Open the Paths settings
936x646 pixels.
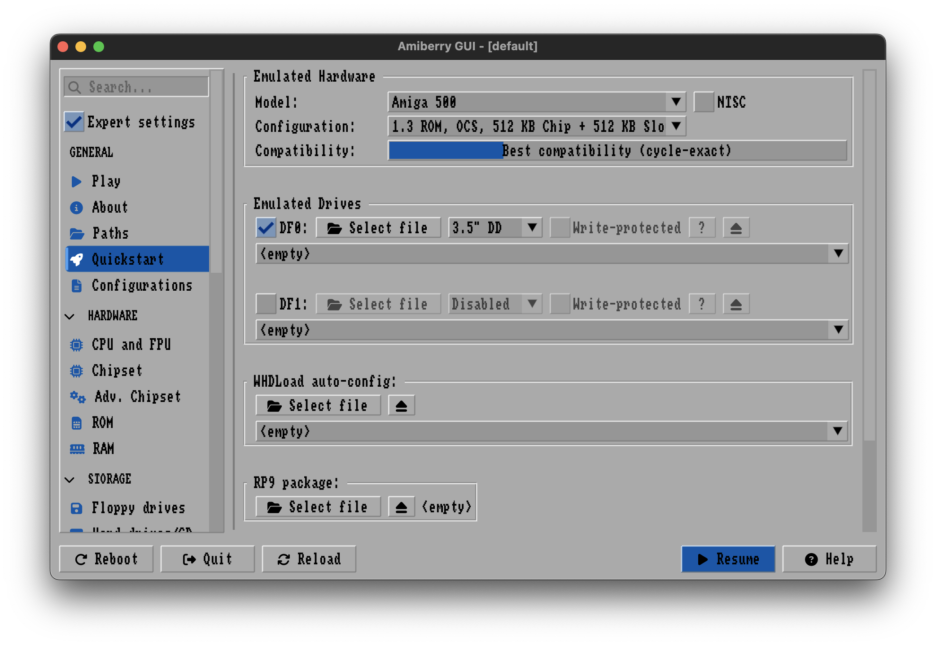coord(137,233)
